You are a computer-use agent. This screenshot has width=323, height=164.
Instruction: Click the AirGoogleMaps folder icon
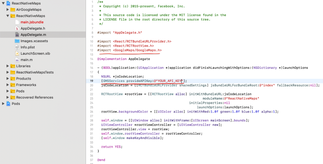tap(13, 9)
